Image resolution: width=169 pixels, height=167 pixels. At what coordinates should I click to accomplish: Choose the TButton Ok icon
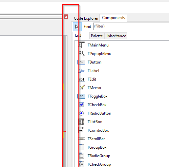81,62
